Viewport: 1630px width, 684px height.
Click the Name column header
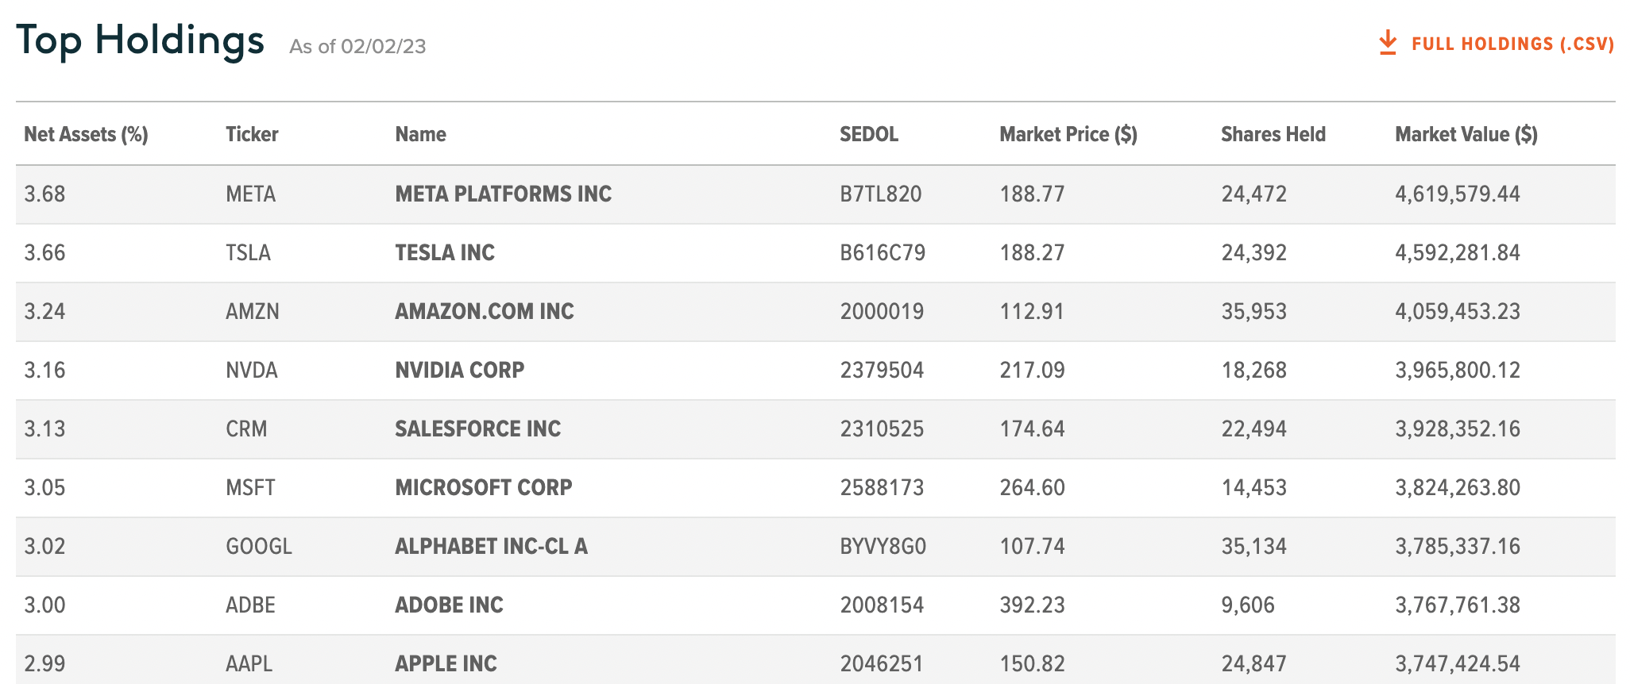(420, 134)
